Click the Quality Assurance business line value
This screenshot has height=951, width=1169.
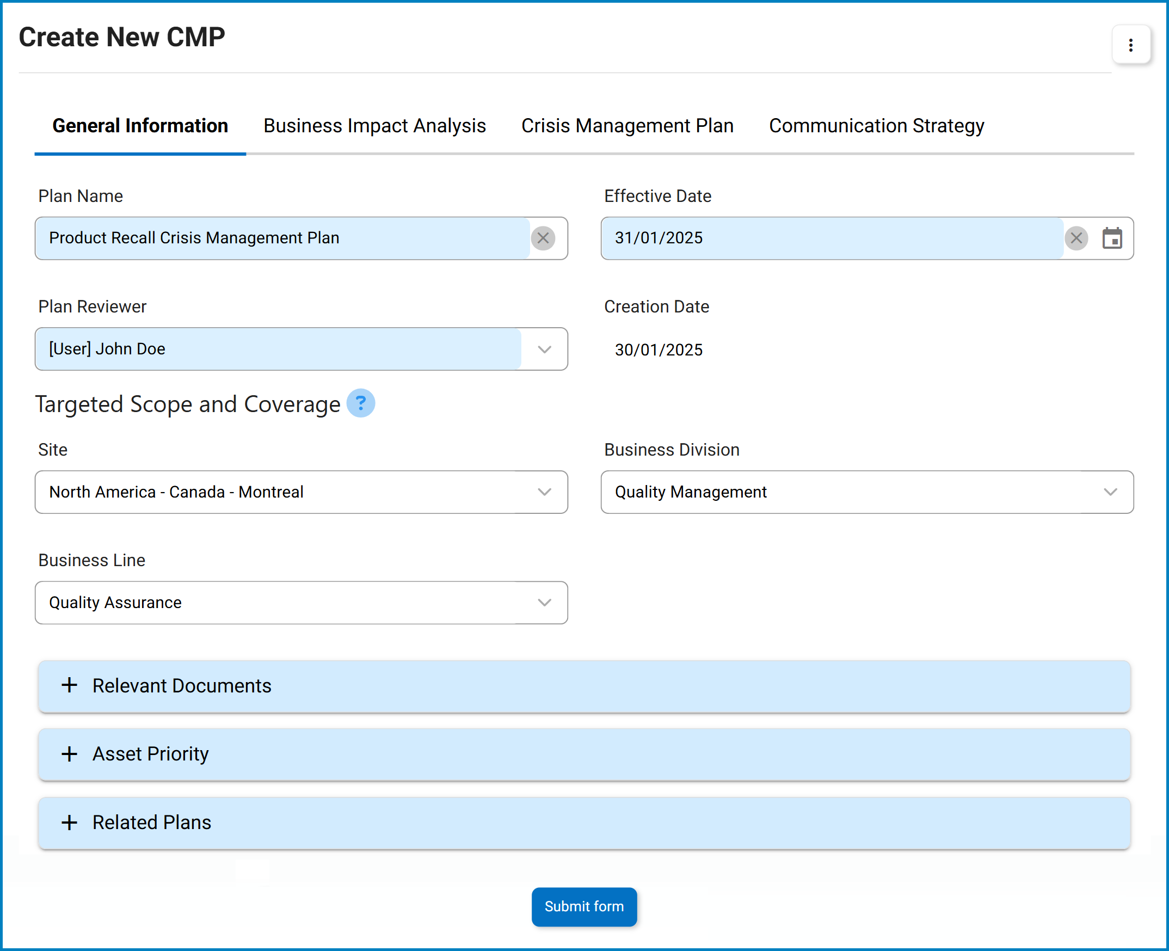115,603
